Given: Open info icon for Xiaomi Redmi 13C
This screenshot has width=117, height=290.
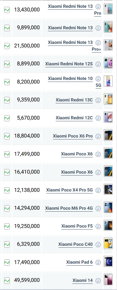Looking at the screenshot, I should click(x=98, y=100).
